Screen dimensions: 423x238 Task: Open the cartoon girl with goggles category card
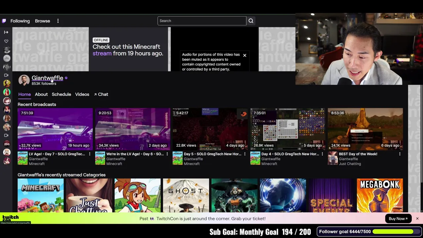[x=137, y=195]
